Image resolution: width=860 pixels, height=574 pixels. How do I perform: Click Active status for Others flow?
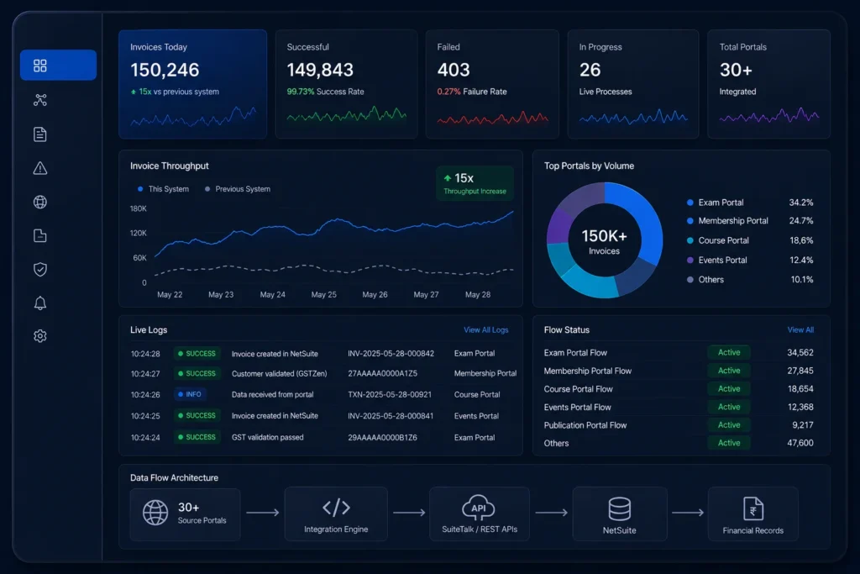click(729, 443)
